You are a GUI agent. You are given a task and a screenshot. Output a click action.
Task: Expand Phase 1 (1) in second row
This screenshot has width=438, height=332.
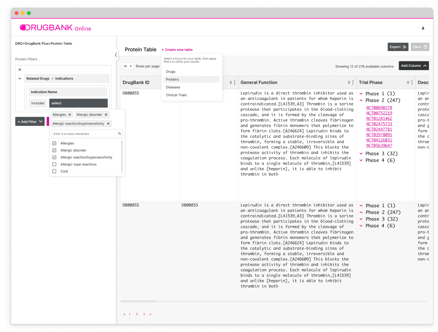(361, 206)
